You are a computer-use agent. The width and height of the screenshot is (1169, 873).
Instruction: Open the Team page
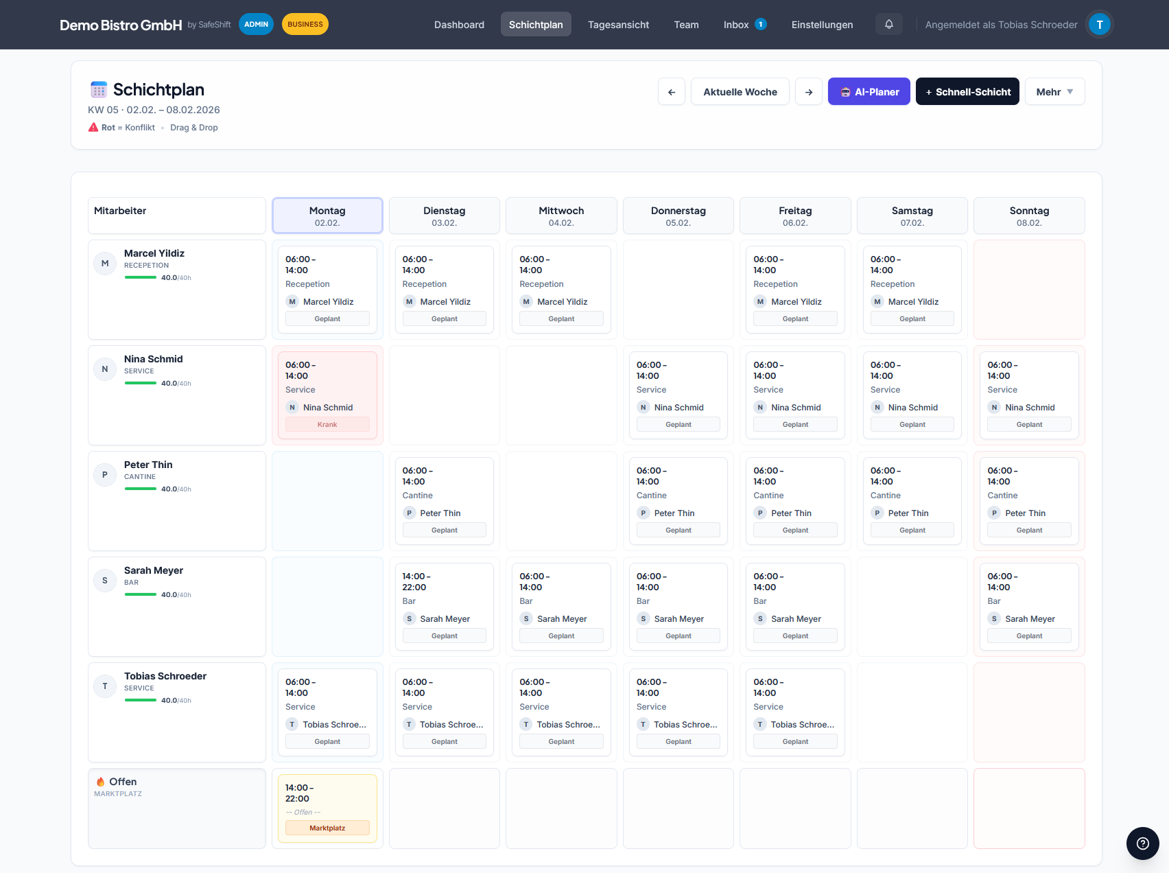(686, 24)
